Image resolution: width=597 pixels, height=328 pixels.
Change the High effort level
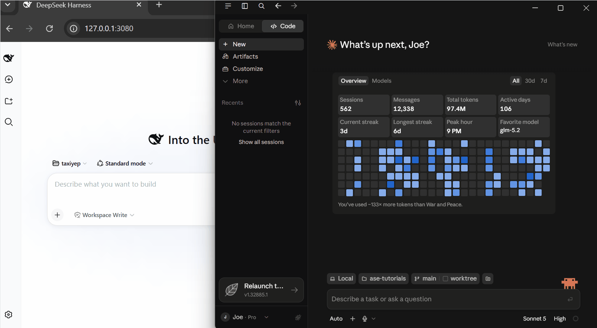click(559, 319)
